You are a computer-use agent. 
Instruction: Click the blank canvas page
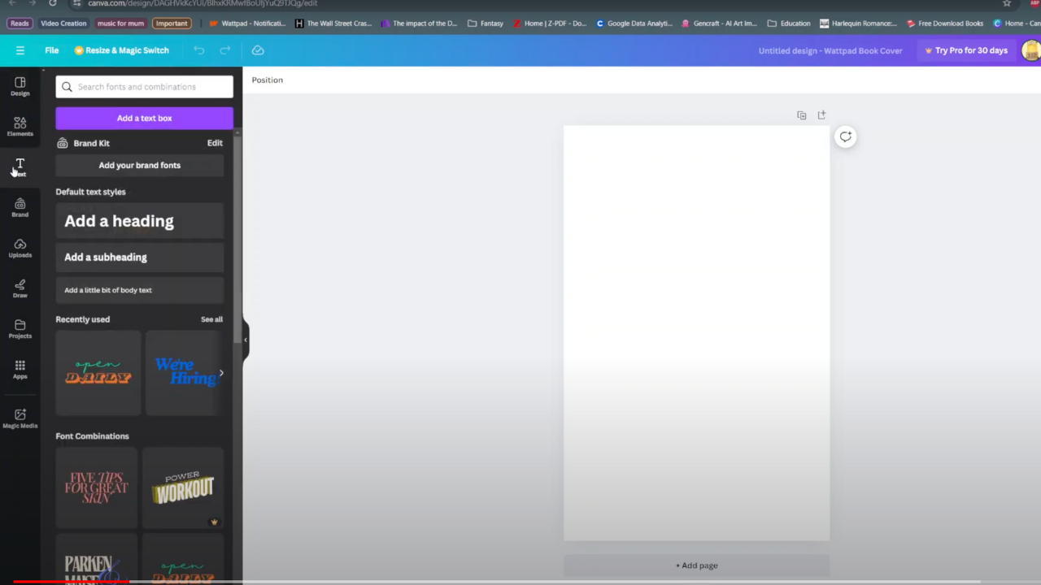tap(696, 333)
